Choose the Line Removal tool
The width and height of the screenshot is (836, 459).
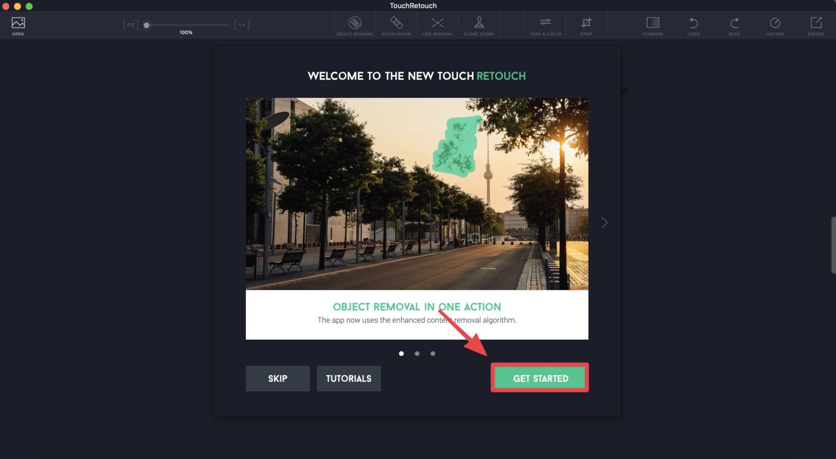click(438, 25)
